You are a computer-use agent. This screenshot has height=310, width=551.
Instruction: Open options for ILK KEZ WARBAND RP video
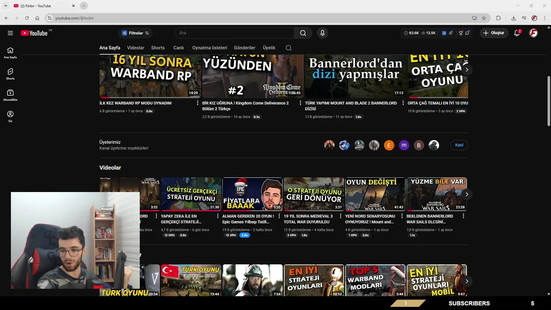pyautogui.click(x=198, y=103)
